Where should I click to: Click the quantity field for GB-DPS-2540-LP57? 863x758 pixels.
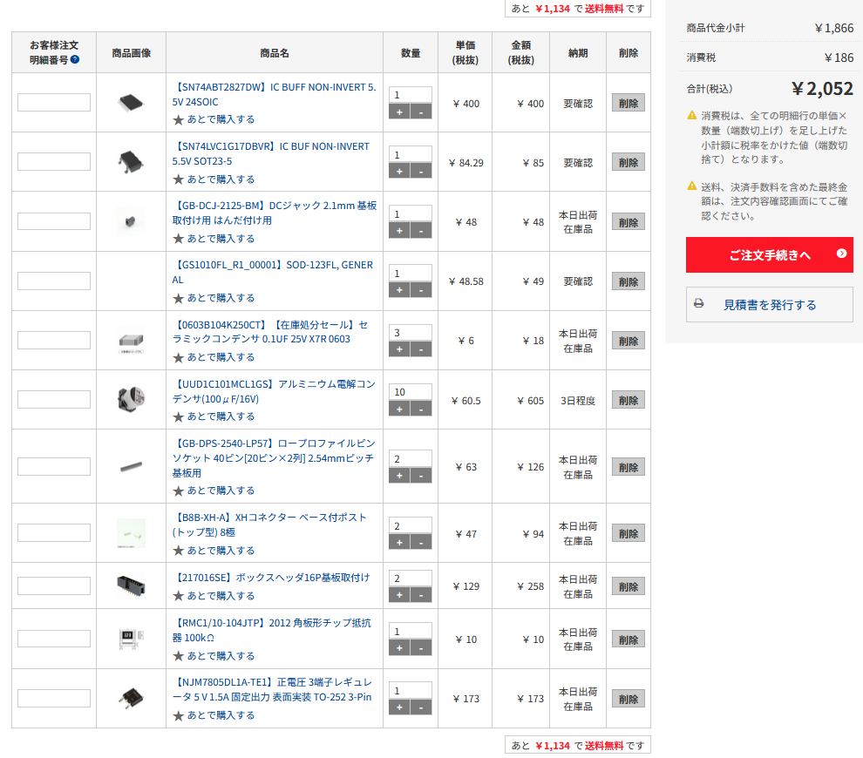coord(410,459)
